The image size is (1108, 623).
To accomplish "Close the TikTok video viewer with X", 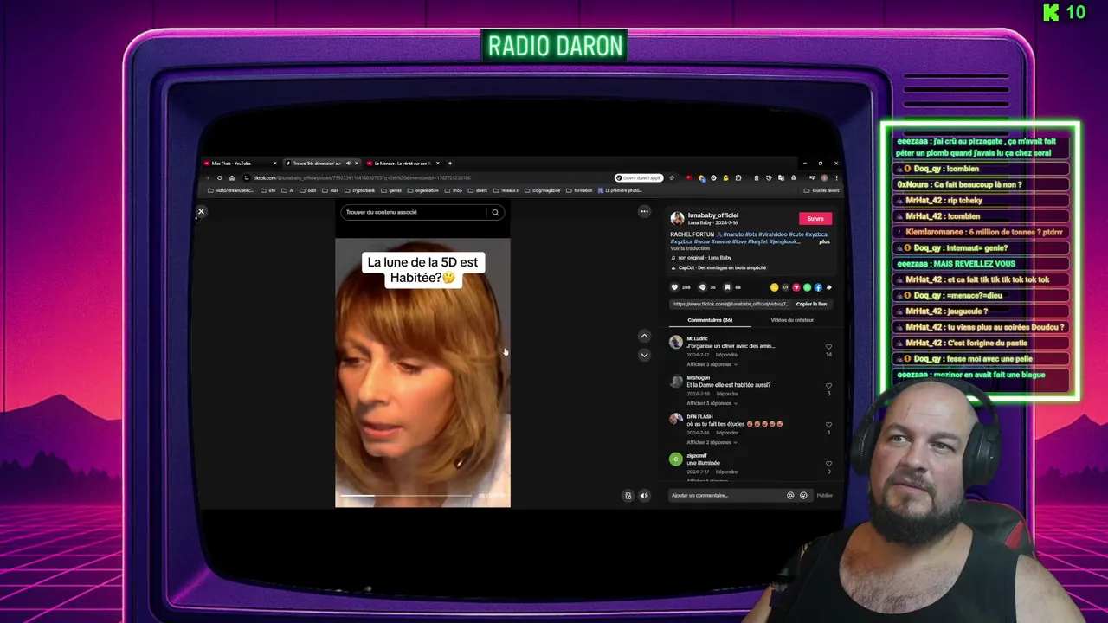I will pos(201,211).
